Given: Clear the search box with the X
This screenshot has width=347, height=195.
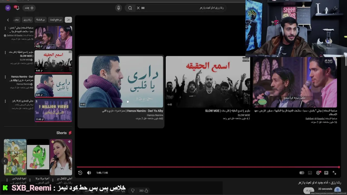Looking at the screenshot, I should click(x=138, y=8).
